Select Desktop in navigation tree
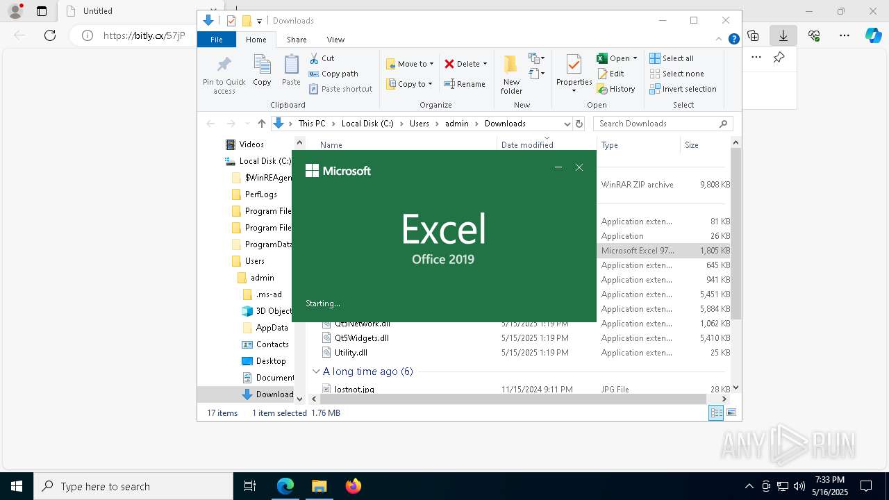 263,361
